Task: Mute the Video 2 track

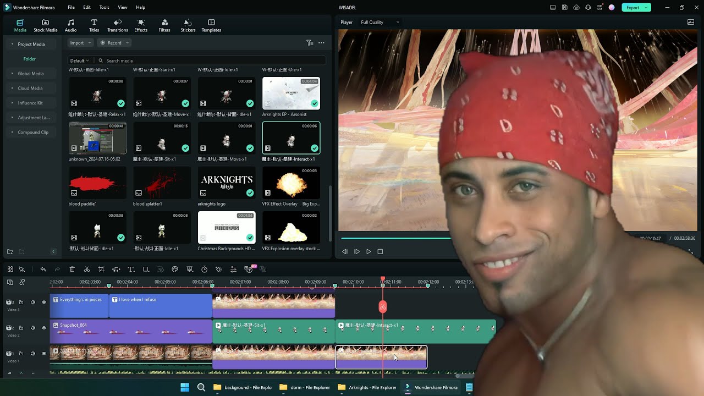Action: (x=32, y=328)
